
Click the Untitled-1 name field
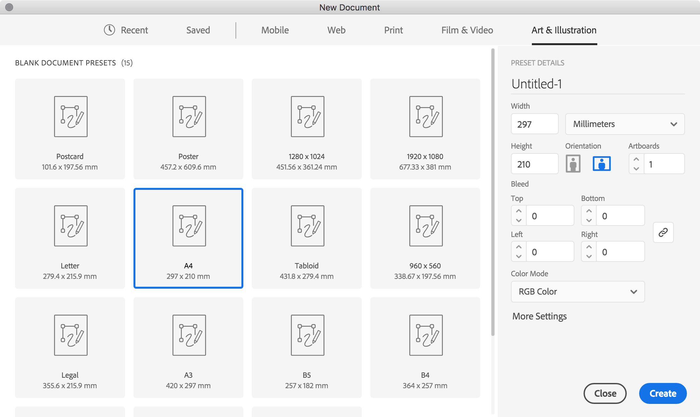pos(556,84)
